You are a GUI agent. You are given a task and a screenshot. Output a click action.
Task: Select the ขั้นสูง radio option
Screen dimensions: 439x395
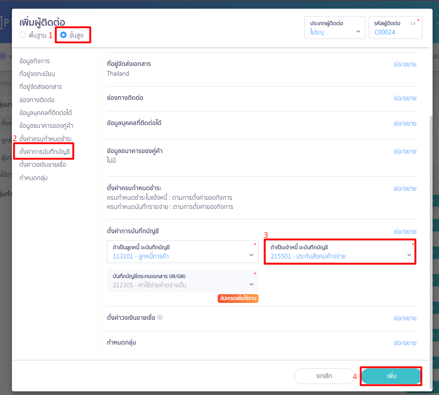[x=63, y=35]
